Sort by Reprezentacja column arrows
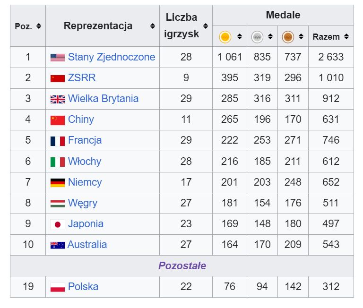This screenshot has height=308, width=363. 152,26
